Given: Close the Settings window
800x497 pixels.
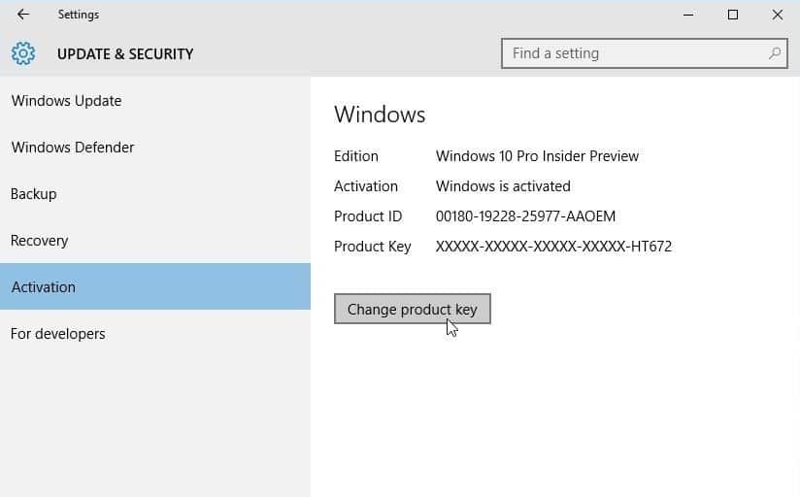Looking at the screenshot, I should click(778, 15).
